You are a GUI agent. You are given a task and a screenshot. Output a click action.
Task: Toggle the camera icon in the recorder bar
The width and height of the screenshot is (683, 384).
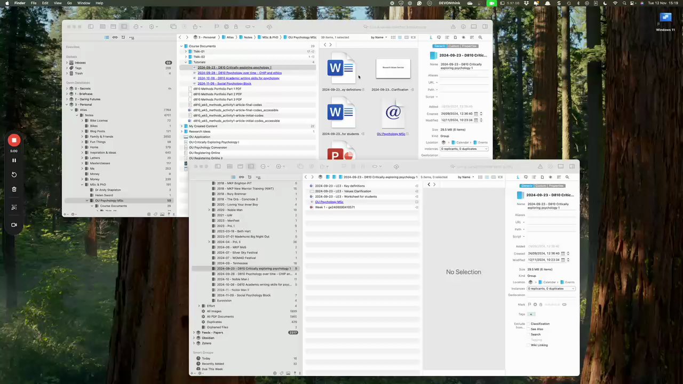click(14, 225)
